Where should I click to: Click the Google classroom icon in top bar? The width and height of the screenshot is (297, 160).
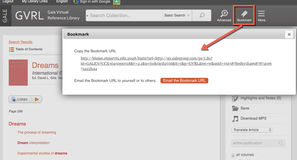coord(117,2)
